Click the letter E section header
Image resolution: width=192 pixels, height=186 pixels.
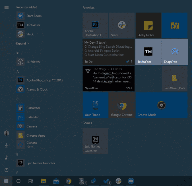pyautogui.click(x=17, y=154)
